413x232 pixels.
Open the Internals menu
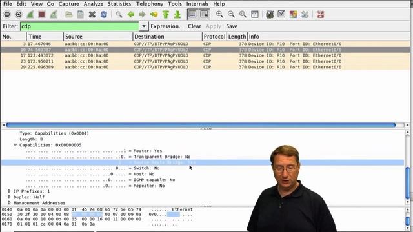(x=197, y=4)
